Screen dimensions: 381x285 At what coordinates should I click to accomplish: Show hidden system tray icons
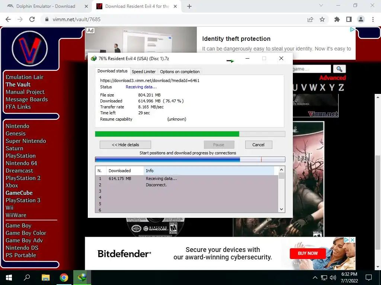315,278
